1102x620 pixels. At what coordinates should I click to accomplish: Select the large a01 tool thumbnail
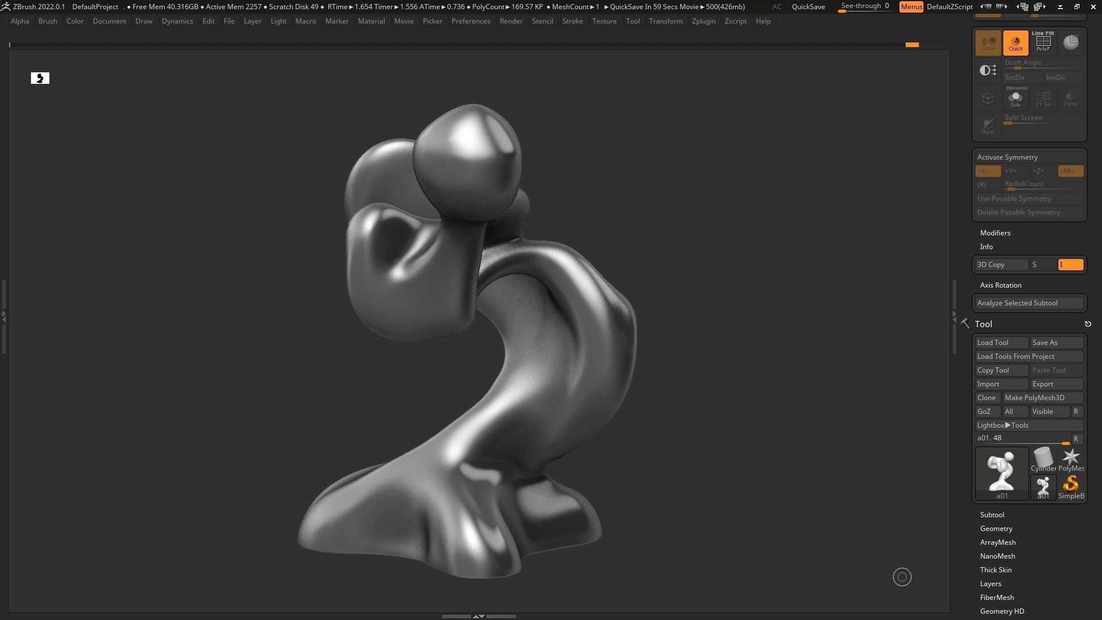1002,474
